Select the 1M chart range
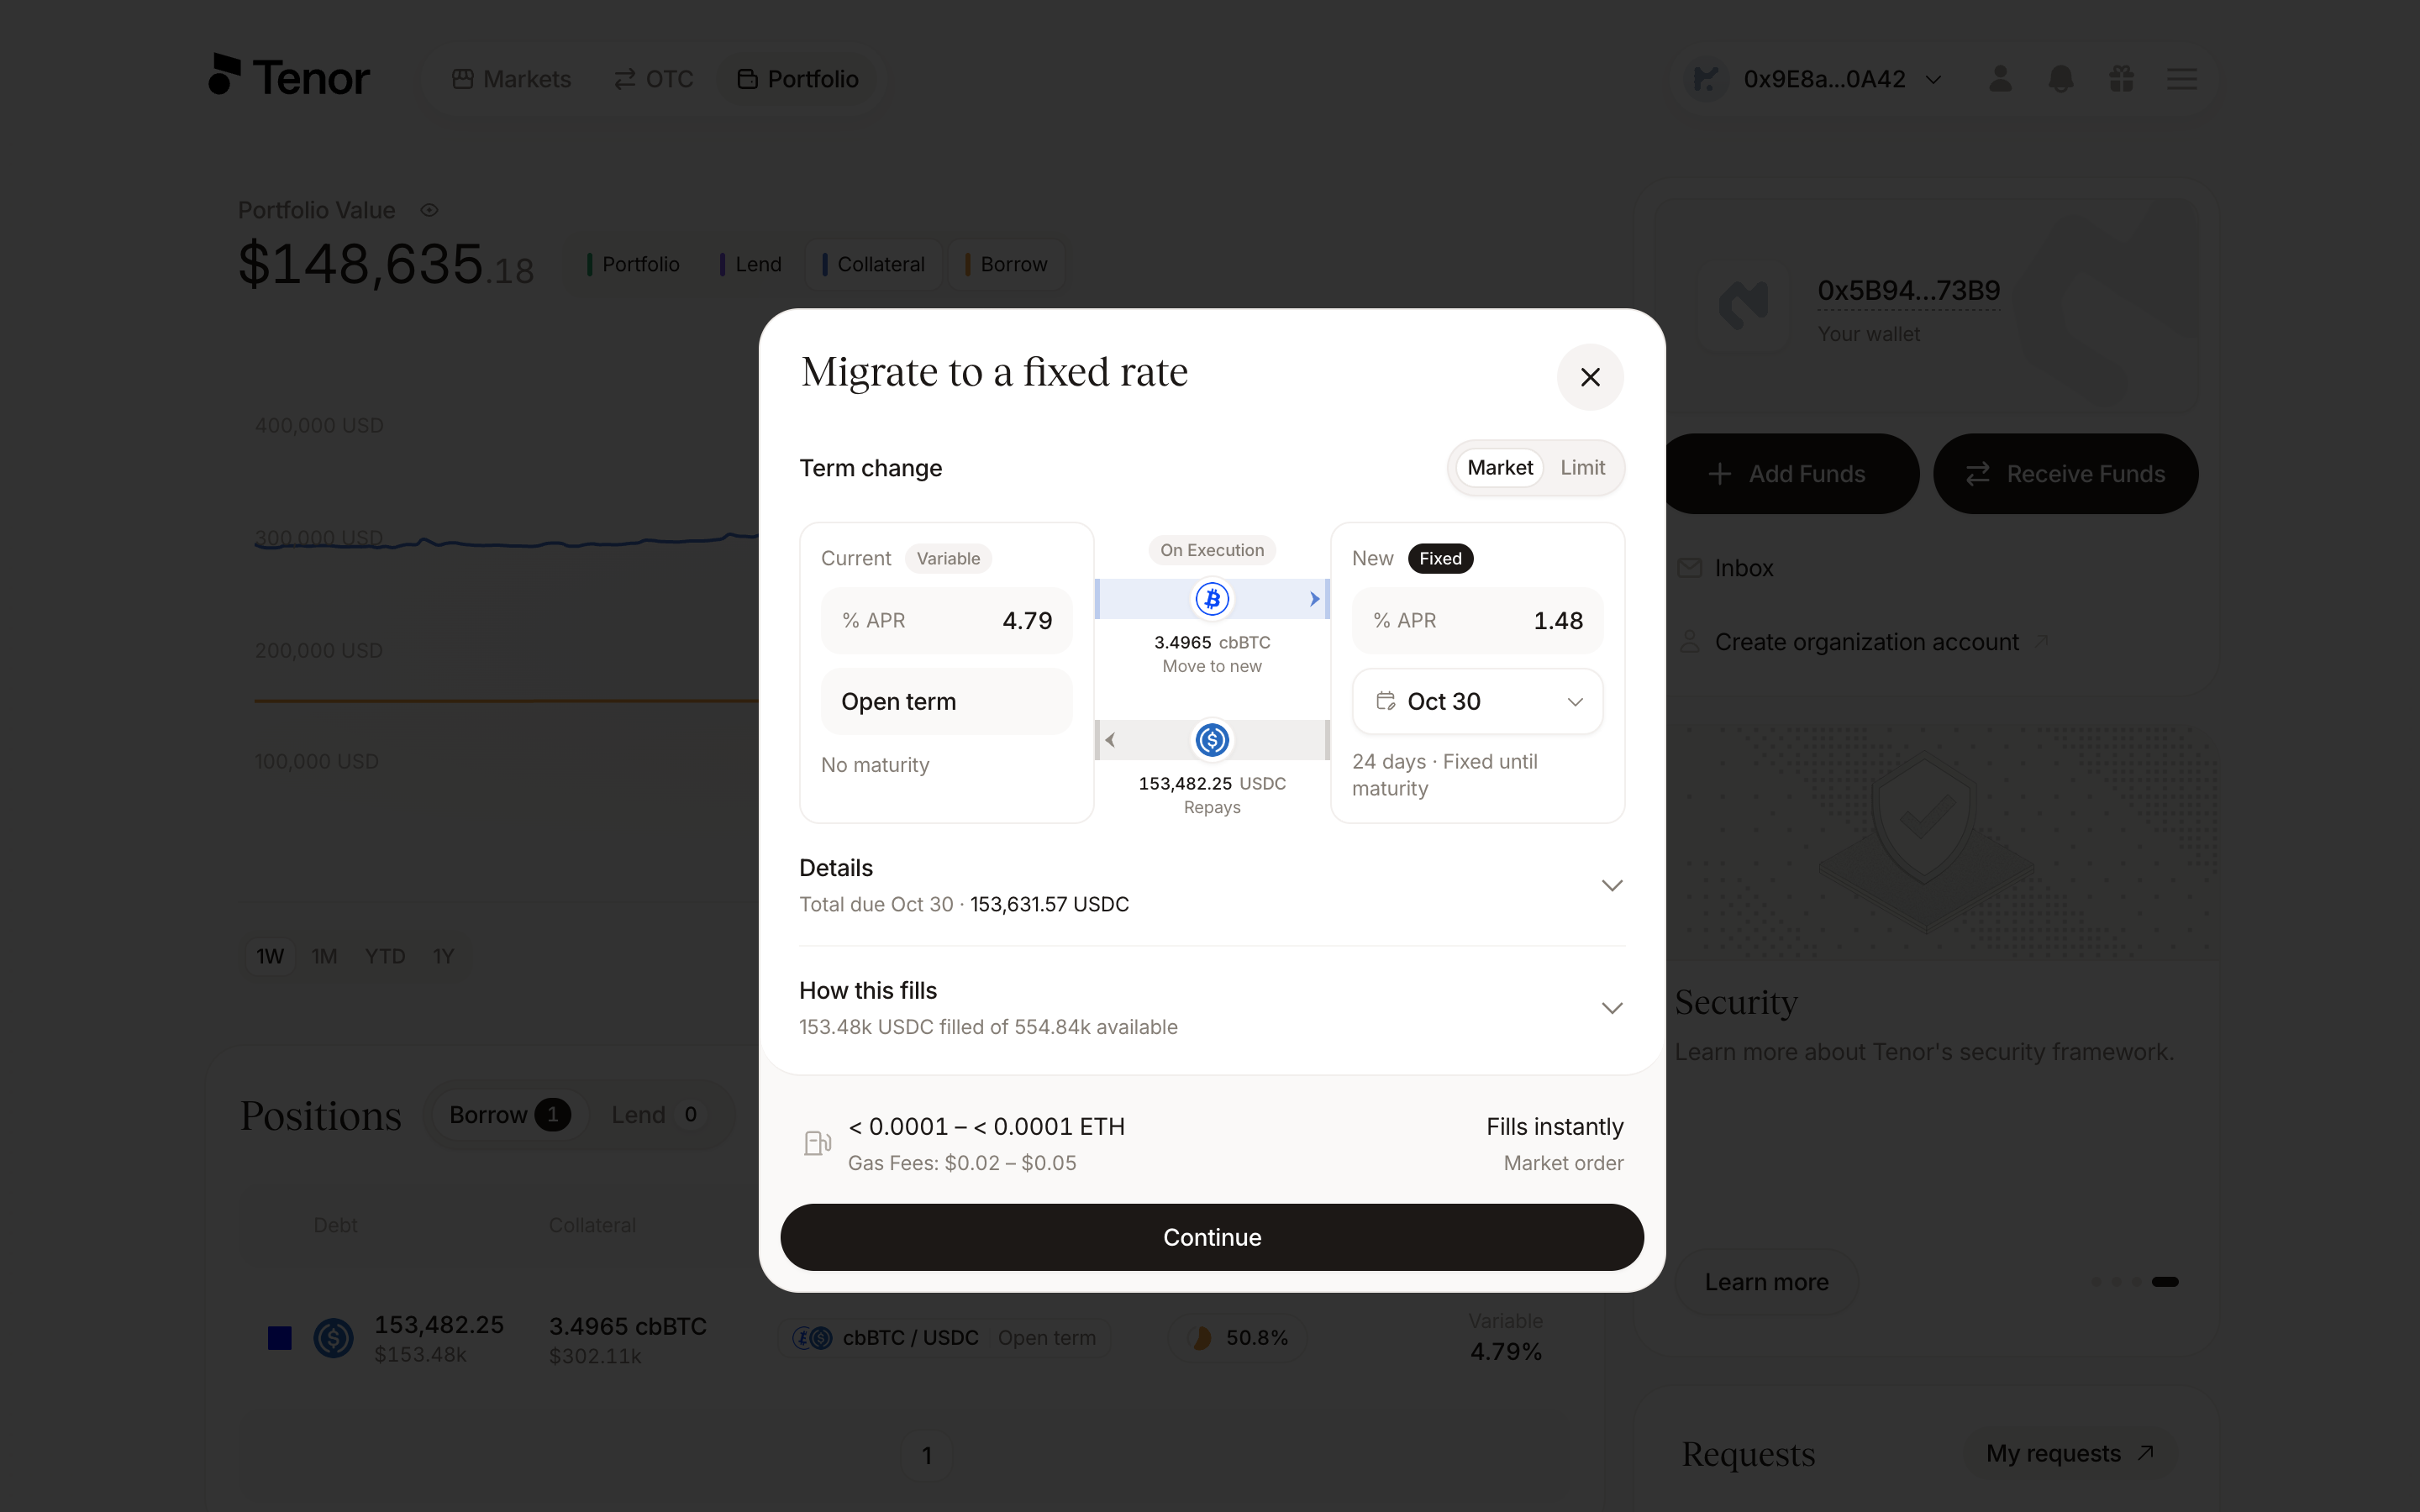This screenshot has height=1512, width=2420. pos(324,957)
